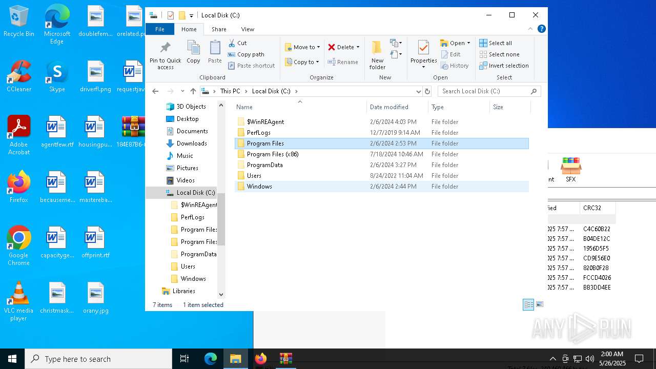The image size is (656, 369).
Task: Select ProgramData folder in file list
Action: coord(382,165)
